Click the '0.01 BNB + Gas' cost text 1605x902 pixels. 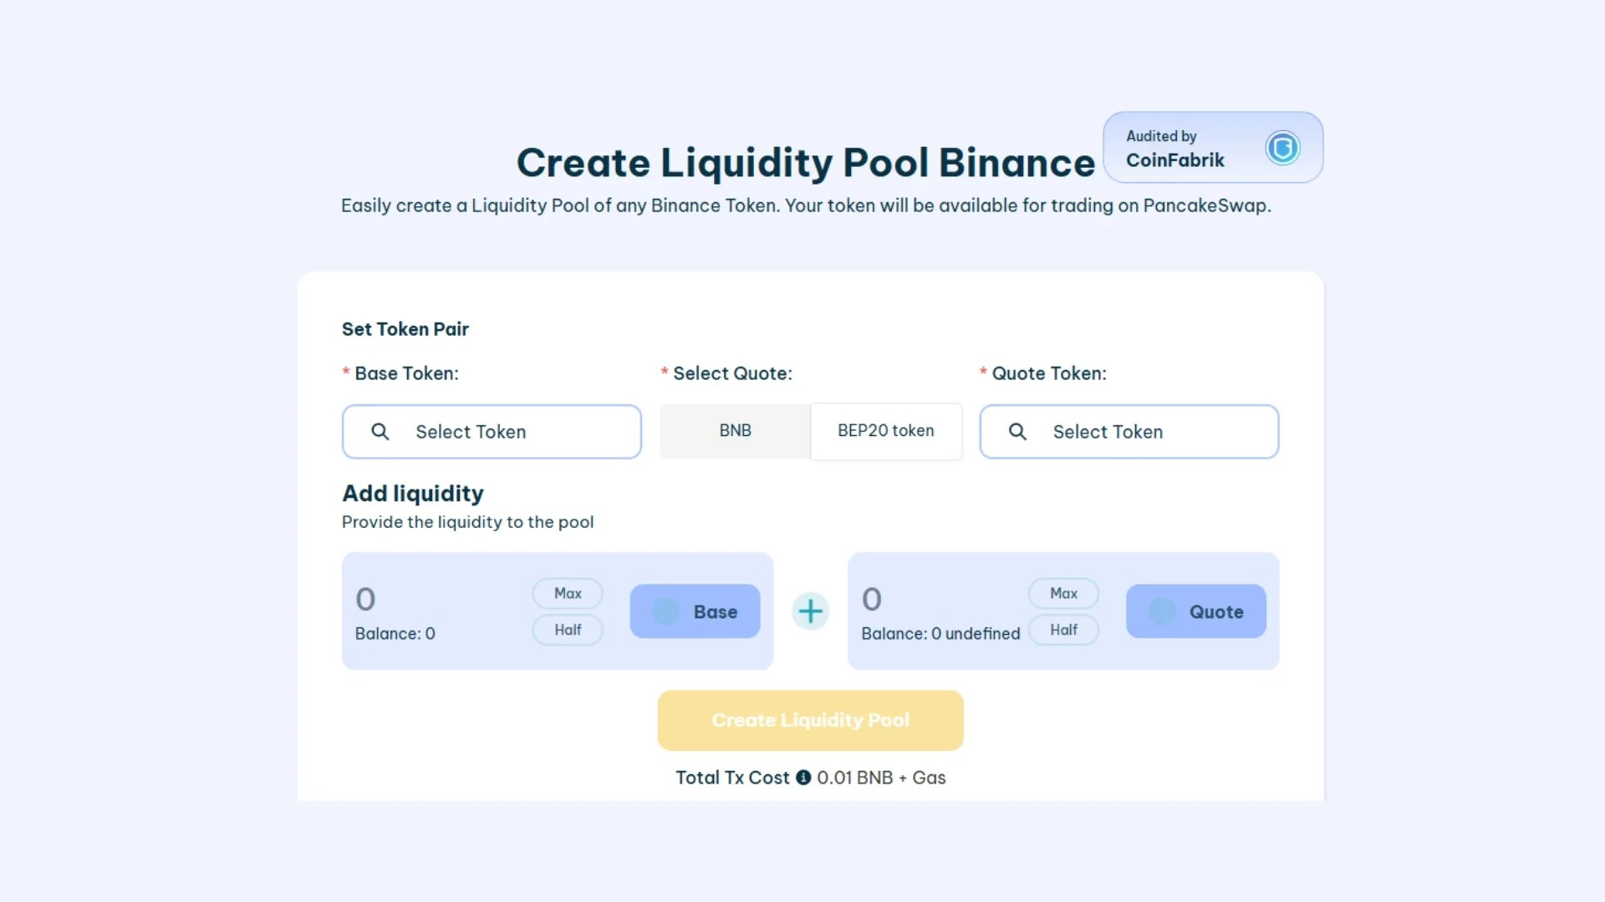881,778
